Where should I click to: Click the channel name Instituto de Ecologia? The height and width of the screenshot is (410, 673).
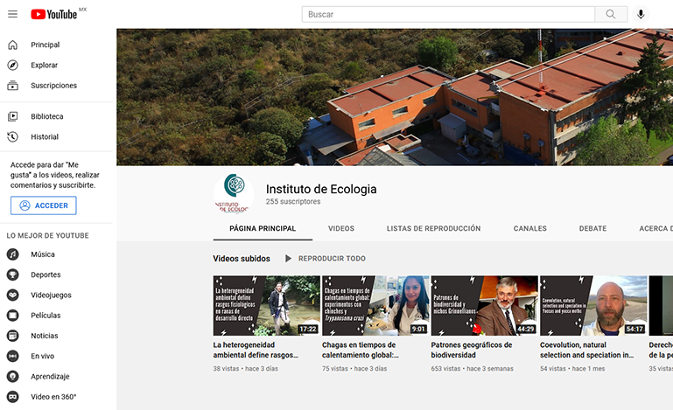(x=321, y=189)
